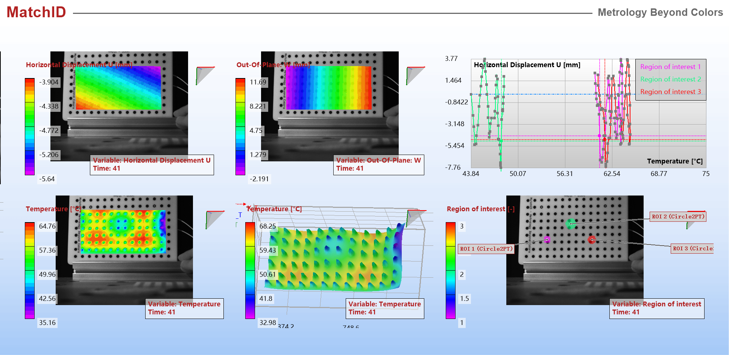Click the '4.75' Out-Of-Plane scale value
Image resolution: width=729 pixels, height=355 pixels.
point(256,131)
